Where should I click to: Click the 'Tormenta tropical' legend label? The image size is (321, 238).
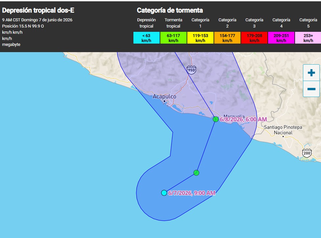pos(173,23)
